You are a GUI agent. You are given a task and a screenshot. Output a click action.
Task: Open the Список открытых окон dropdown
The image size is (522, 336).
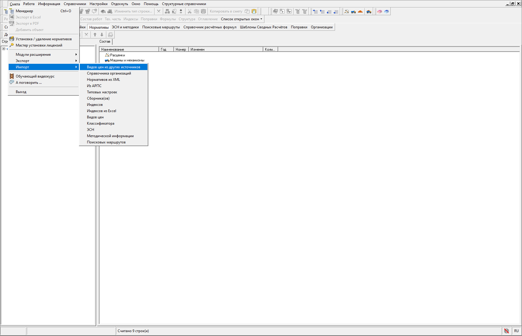pos(241,19)
